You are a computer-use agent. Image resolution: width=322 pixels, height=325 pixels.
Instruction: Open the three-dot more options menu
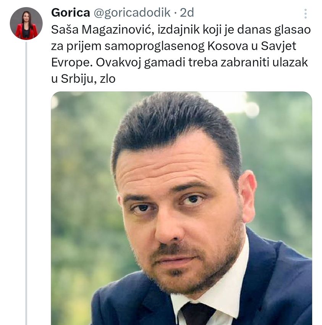tap(306, 14)
